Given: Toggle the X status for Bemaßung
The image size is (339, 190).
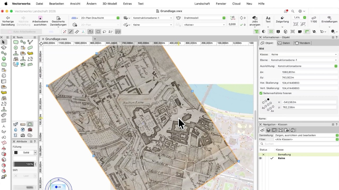Looking at the screenshot, I should point(263,155).
